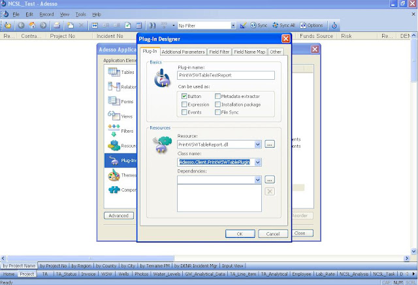Click the New record toolbar icon
This screenshot has width=418, height=285.
tap(71, 25)
